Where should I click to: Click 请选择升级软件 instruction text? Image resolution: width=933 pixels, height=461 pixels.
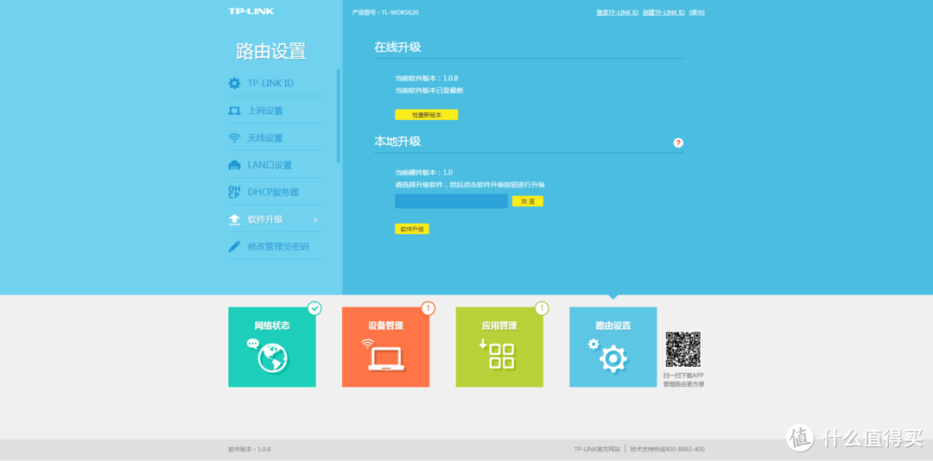point(470,185)
